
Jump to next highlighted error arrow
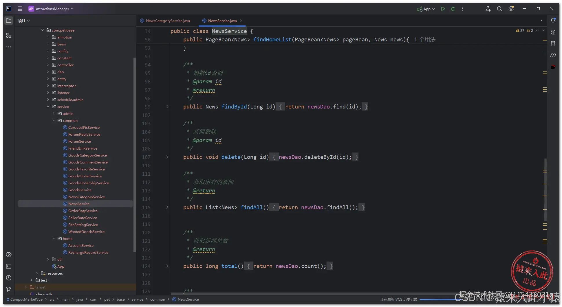543,30
